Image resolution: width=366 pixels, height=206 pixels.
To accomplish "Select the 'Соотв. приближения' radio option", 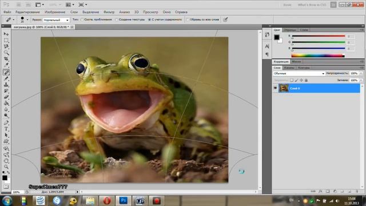I will tap(82, 20).
